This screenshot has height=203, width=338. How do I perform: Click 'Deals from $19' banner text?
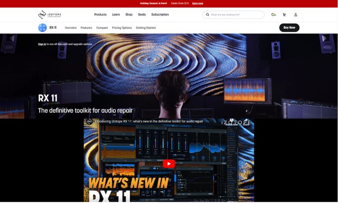coord(180,3)
